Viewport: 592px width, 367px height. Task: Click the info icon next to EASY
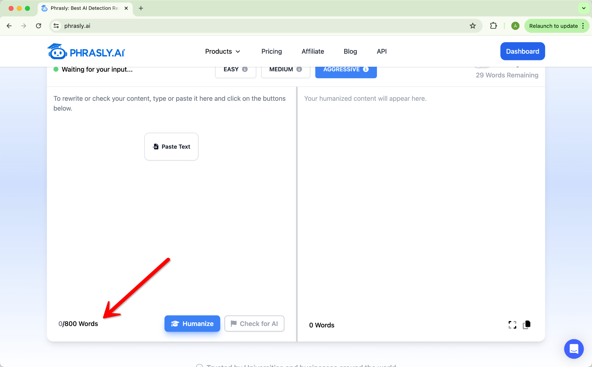[245, 69]
